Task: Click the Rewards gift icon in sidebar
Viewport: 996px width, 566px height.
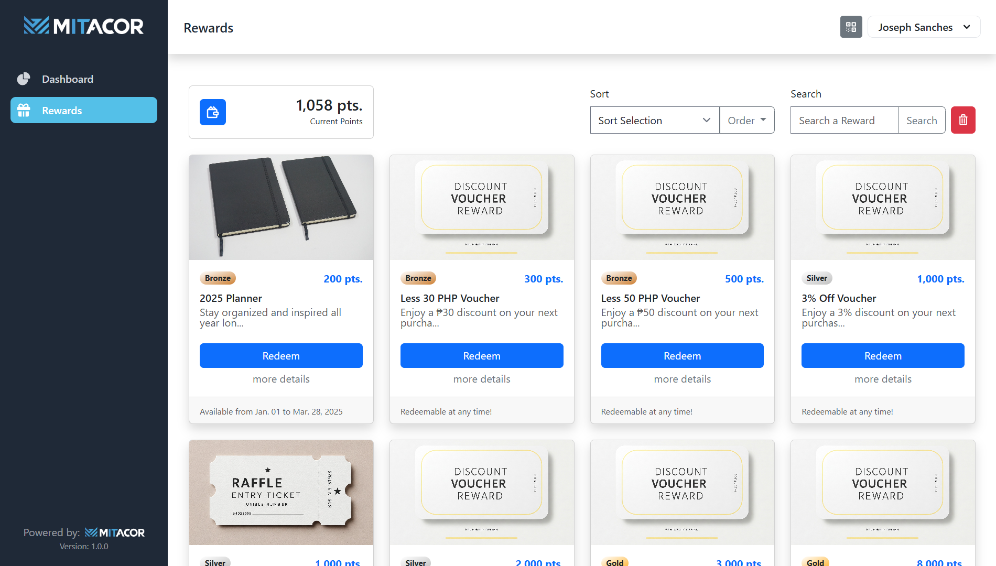Action: (x=24, y=111)
